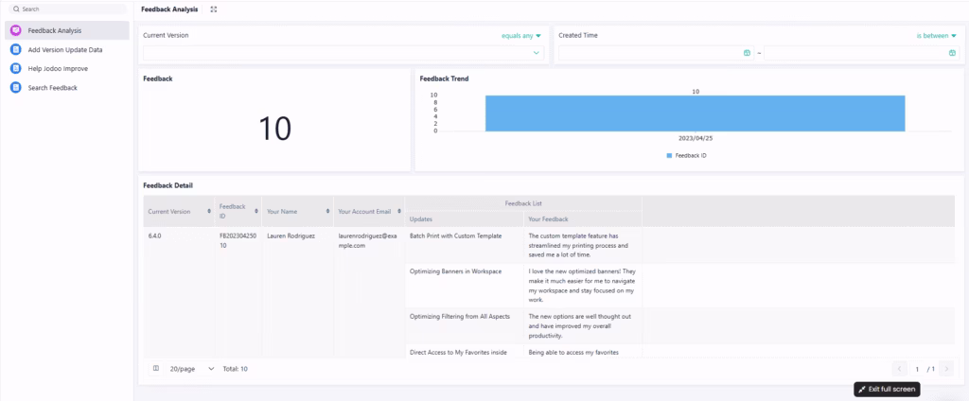Sort the Your Name column

tap(327, 212)
